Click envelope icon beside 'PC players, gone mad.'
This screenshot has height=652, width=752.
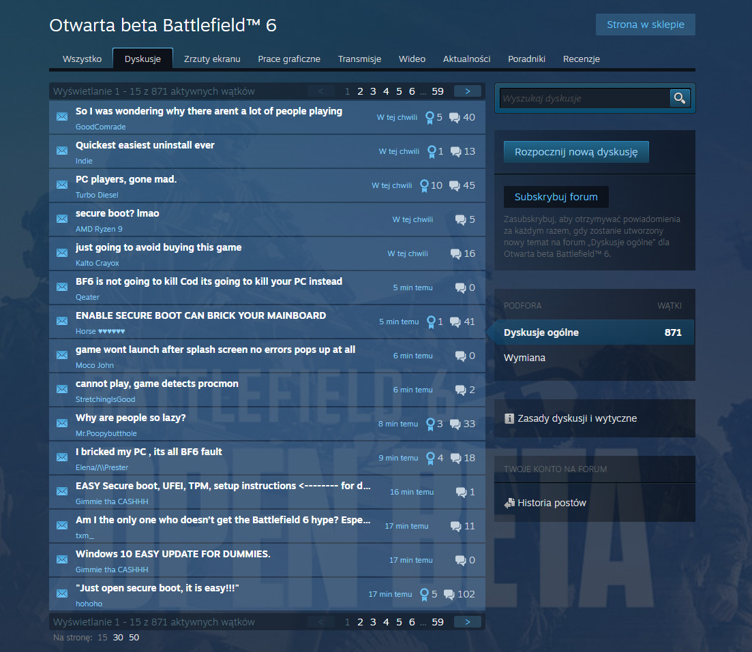[62, 185]
